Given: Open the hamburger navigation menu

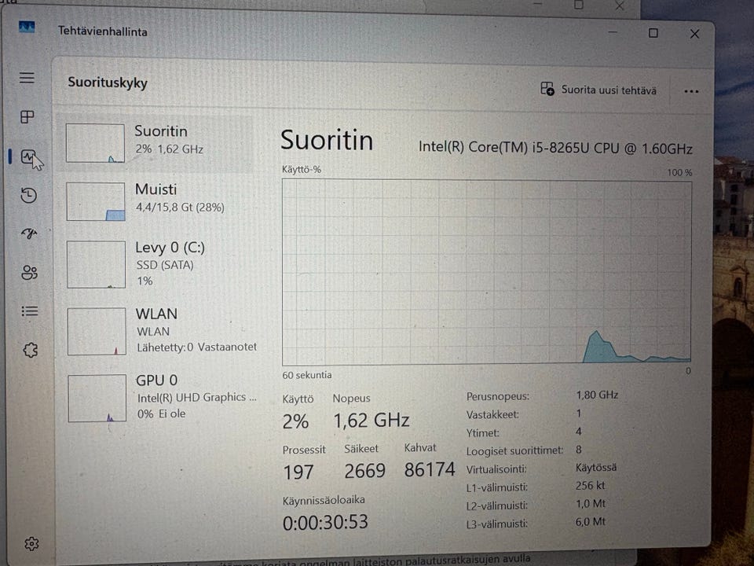Looking at the screenshot, I should [27, 78].
